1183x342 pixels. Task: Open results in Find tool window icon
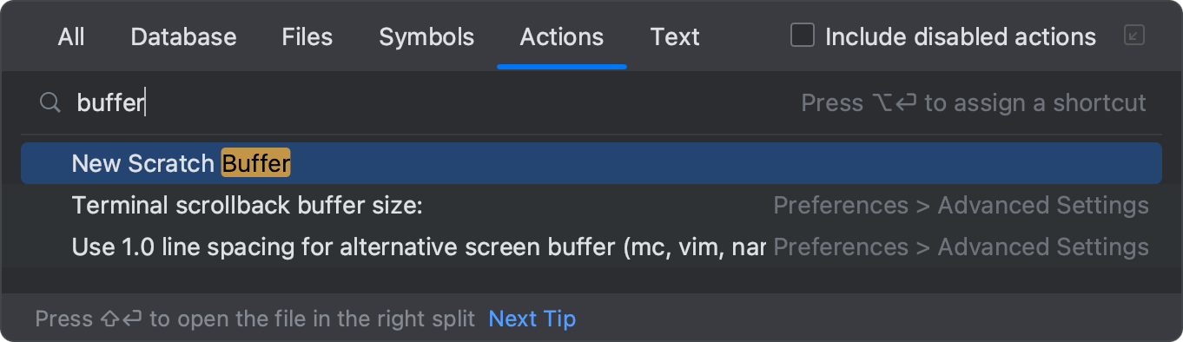(x=1133, y=36)
